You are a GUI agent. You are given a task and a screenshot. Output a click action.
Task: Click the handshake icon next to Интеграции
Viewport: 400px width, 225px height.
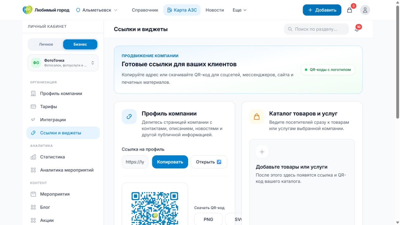(33, 120)
